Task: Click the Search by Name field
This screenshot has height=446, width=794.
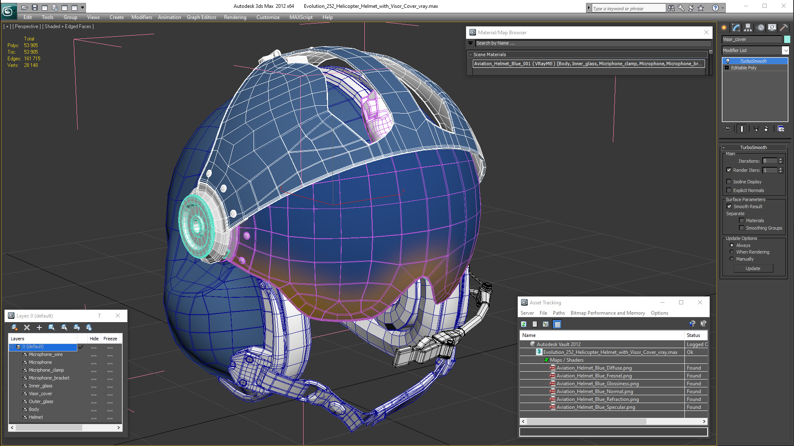Action: [591, 43]
